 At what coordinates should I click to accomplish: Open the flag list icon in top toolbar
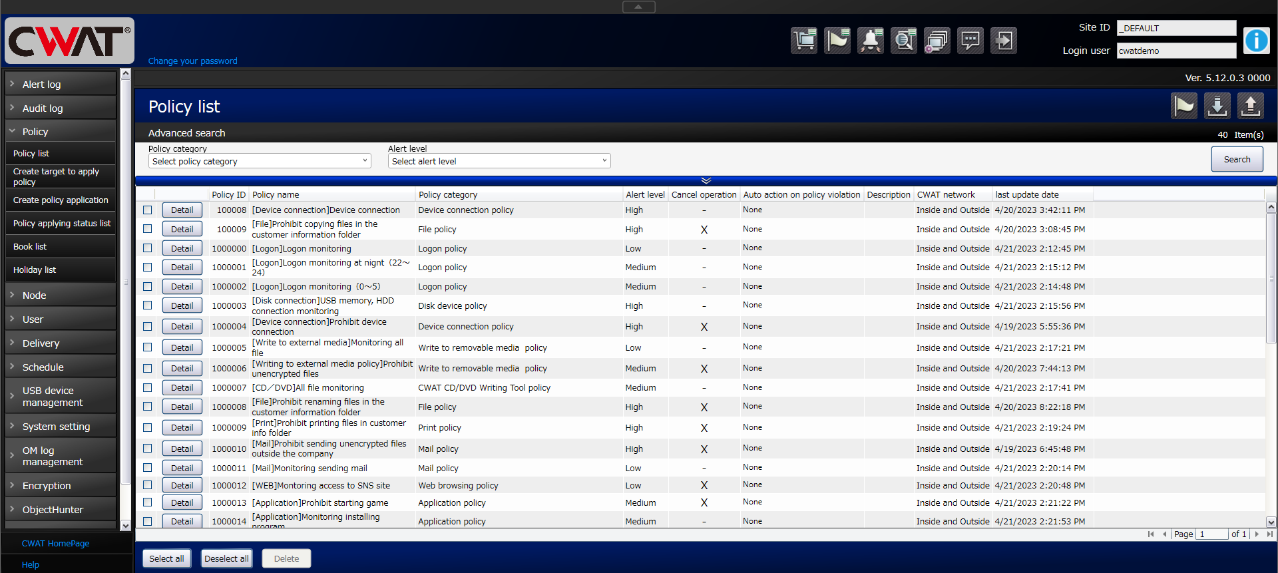tap(837, 41)
